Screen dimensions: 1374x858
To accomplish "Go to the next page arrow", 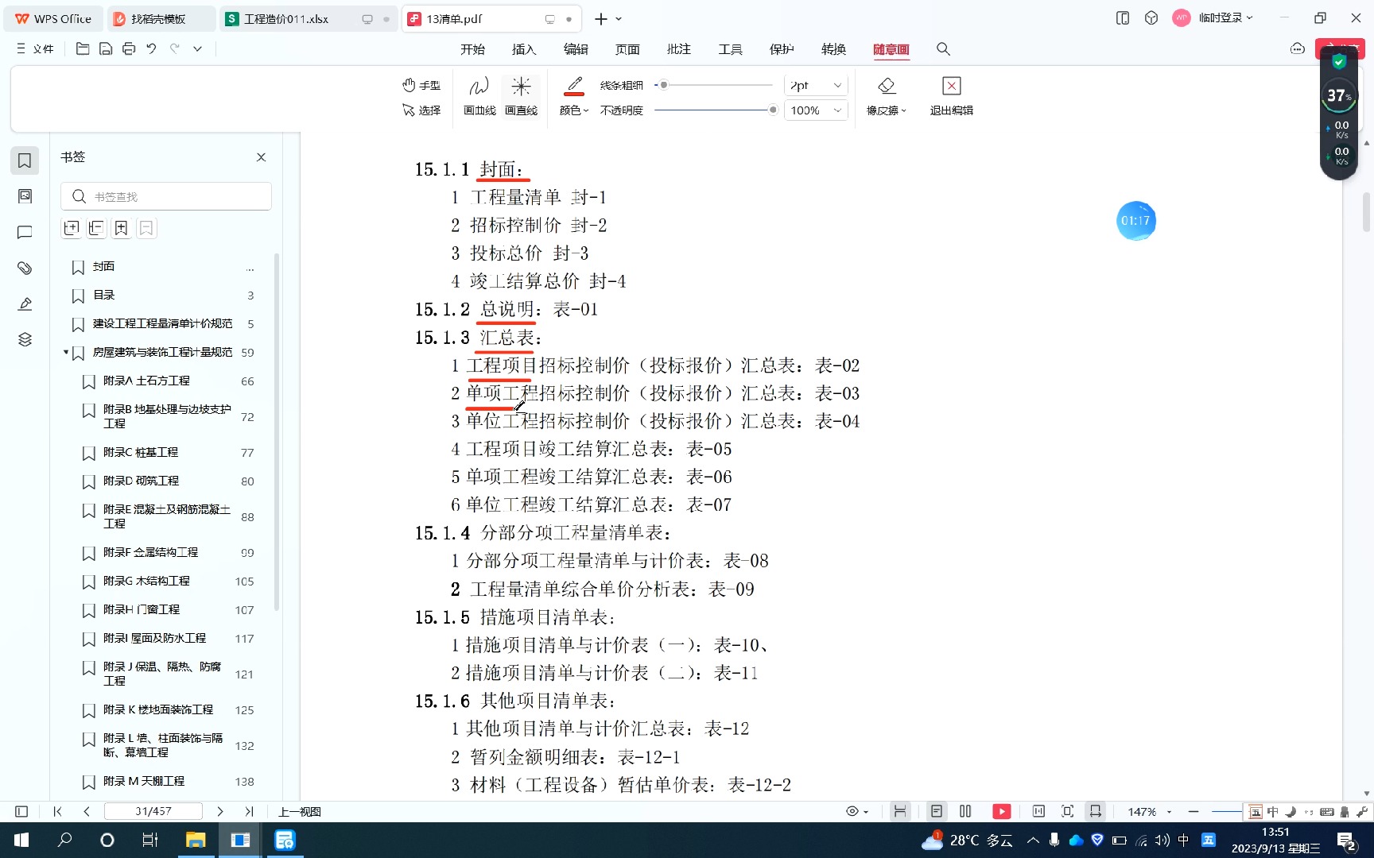I will (220, 811).
